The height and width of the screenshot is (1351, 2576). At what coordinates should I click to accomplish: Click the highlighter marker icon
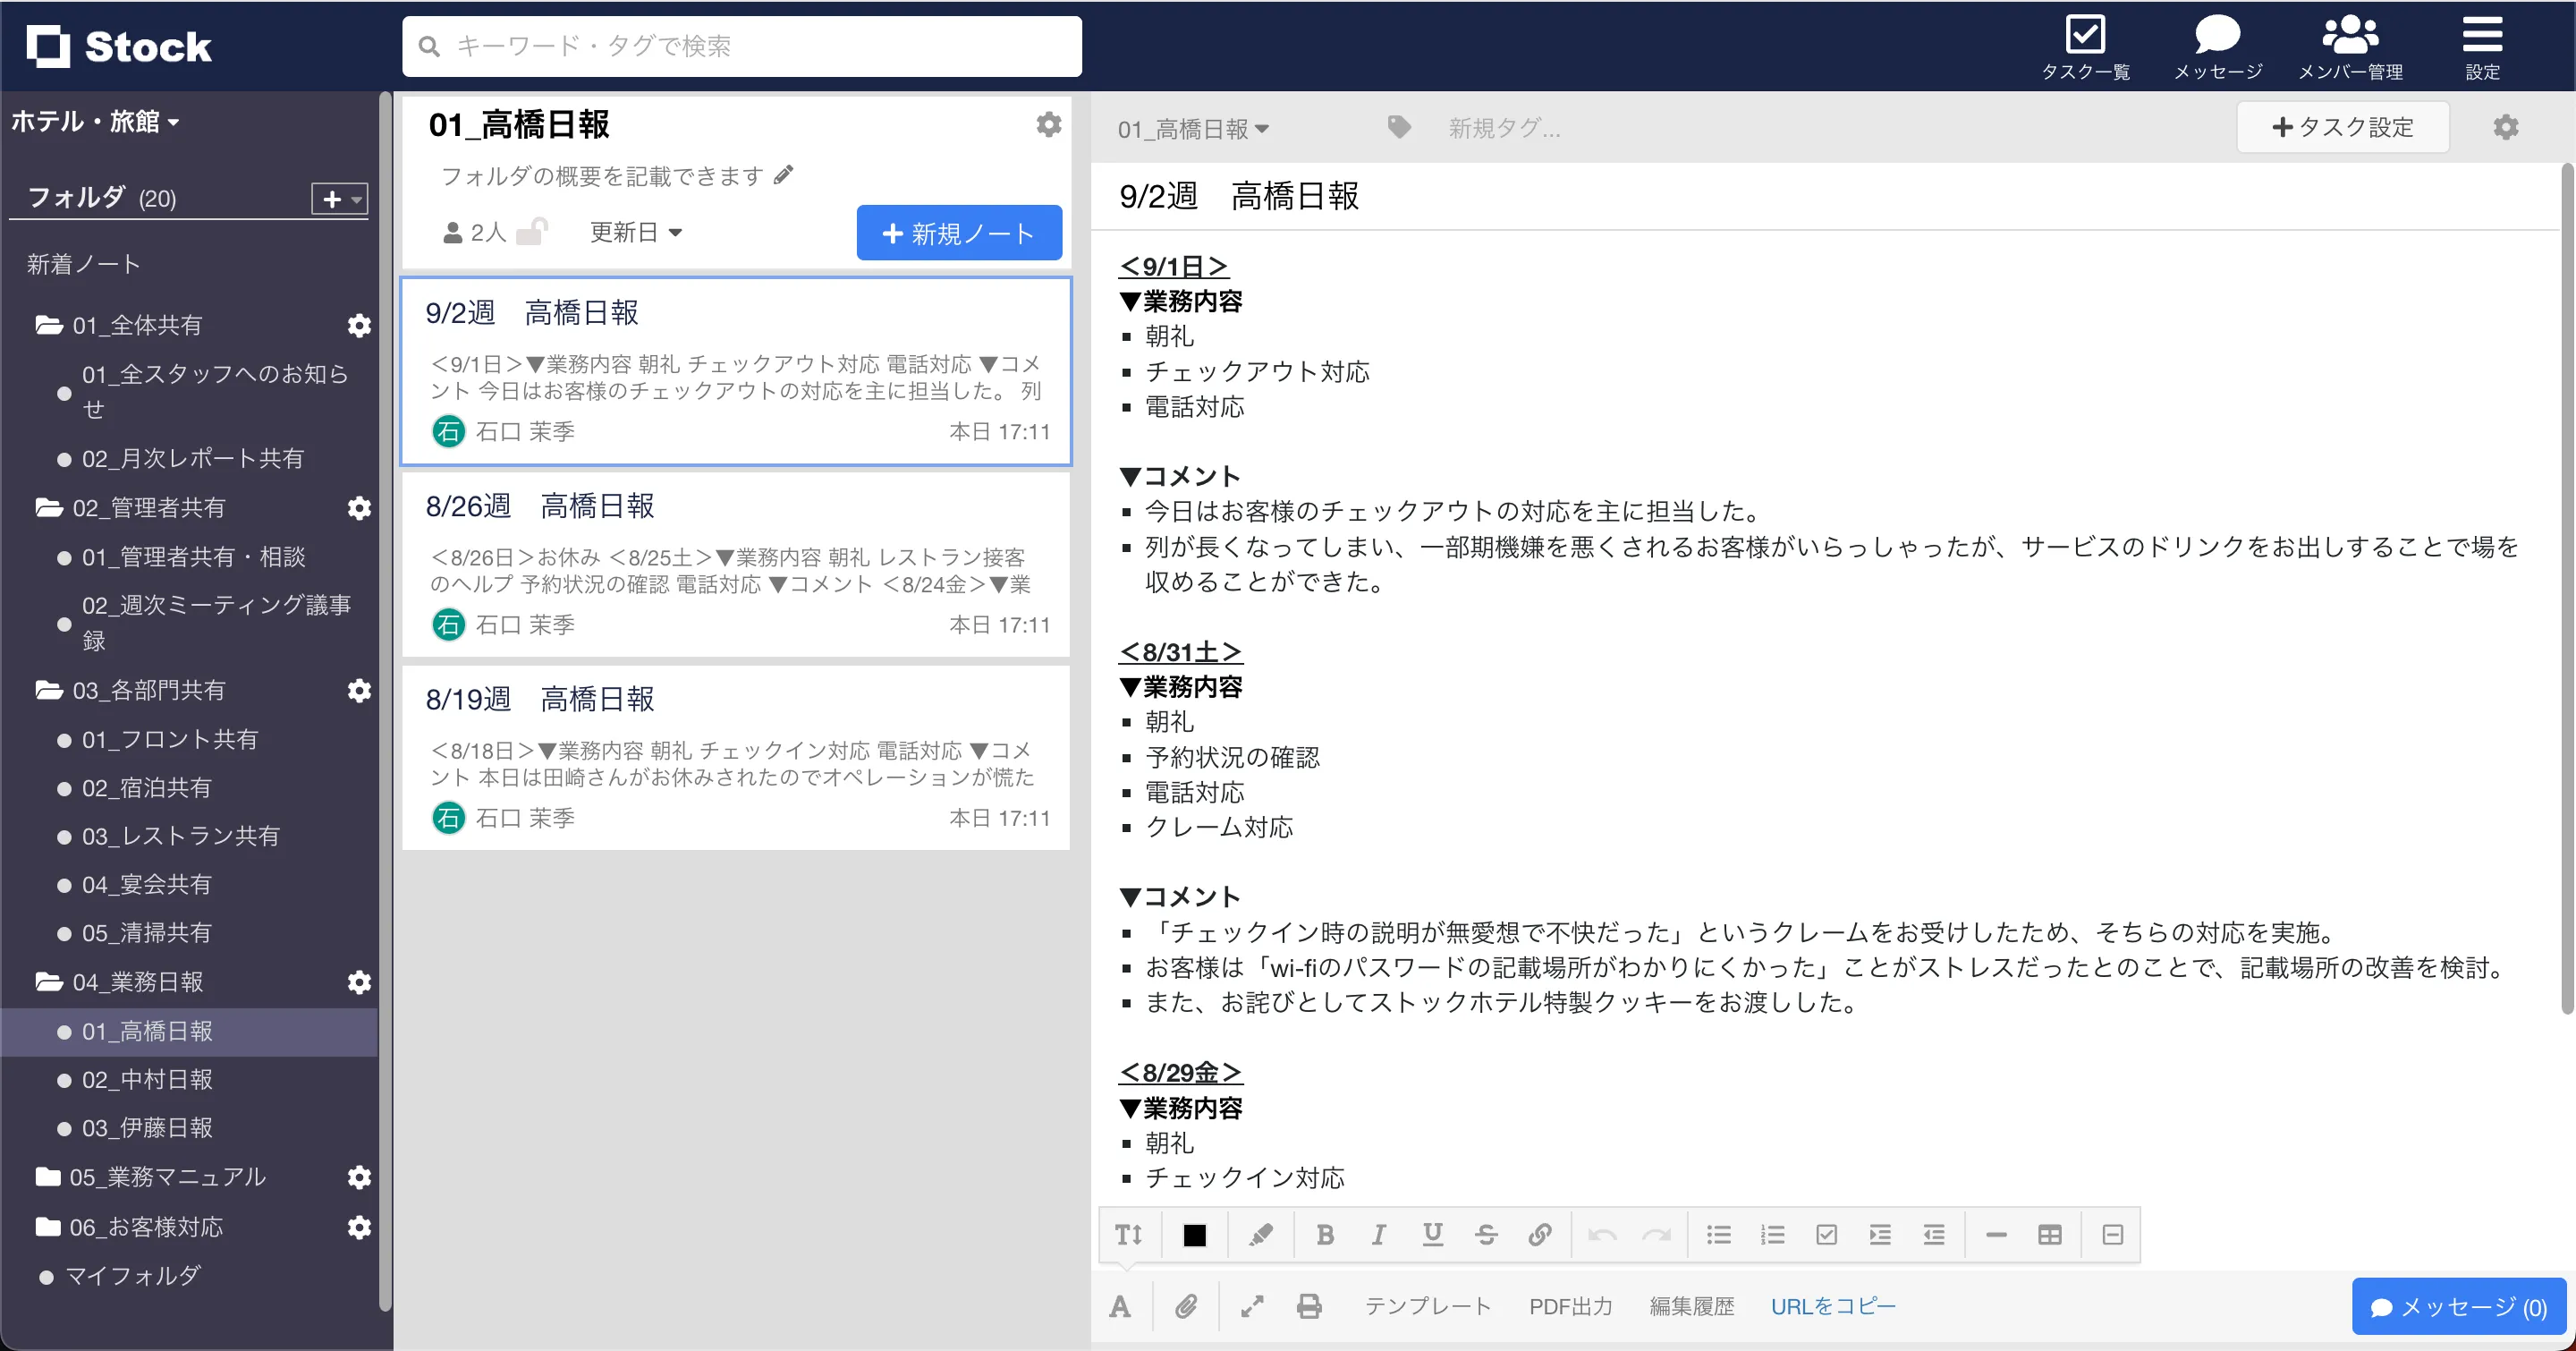[1261, 1235]
